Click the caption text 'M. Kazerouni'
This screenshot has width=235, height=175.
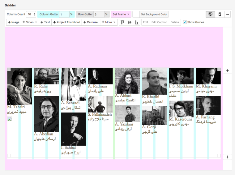(180, 119)
